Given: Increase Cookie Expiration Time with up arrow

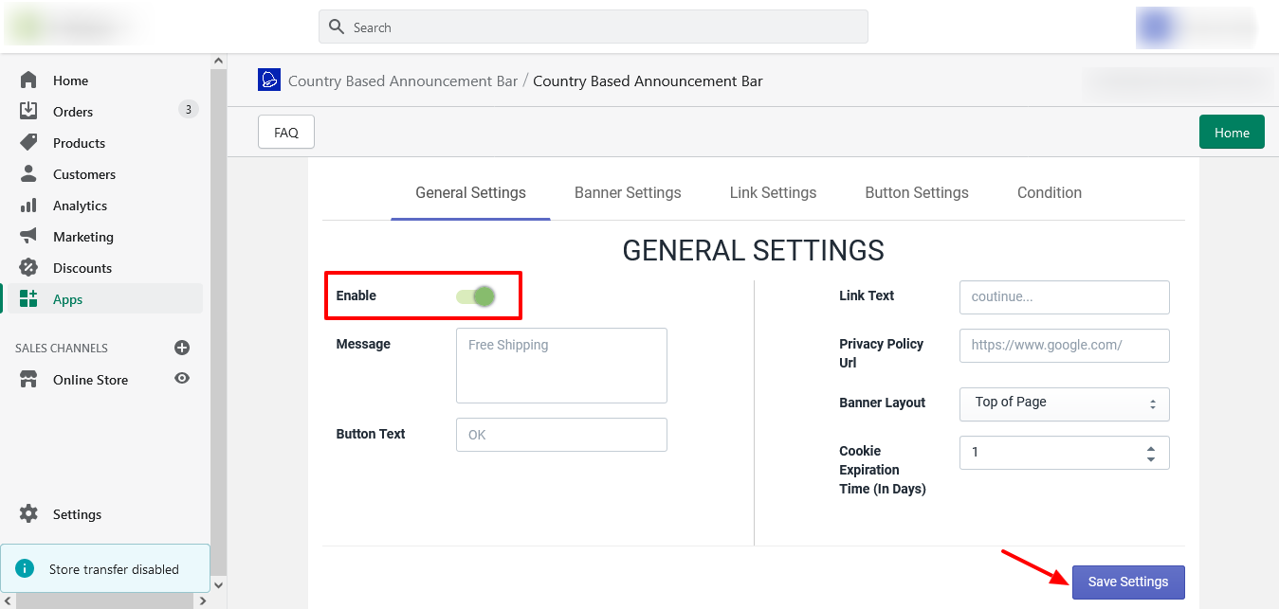Looking at the screenshot, I should point(1151,448).
